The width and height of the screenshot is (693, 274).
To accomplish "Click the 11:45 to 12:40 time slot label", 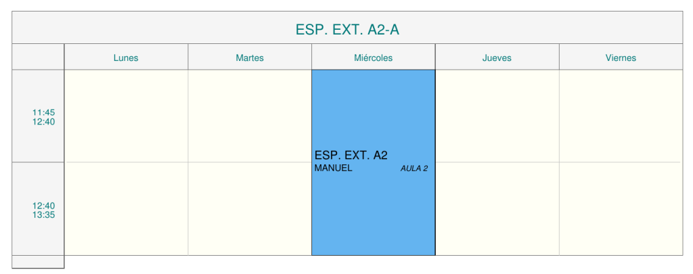I will 43,117.
